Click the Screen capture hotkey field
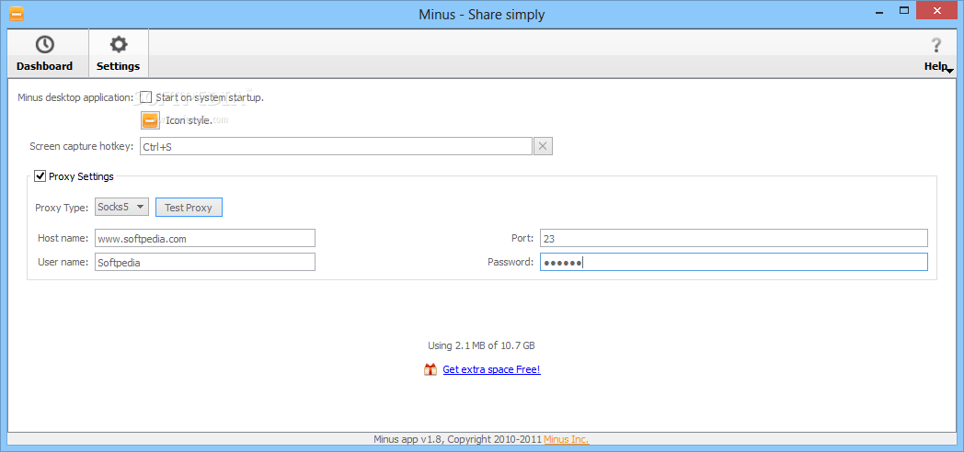Viewport: 964px width, 452px height. coord(336,146)
